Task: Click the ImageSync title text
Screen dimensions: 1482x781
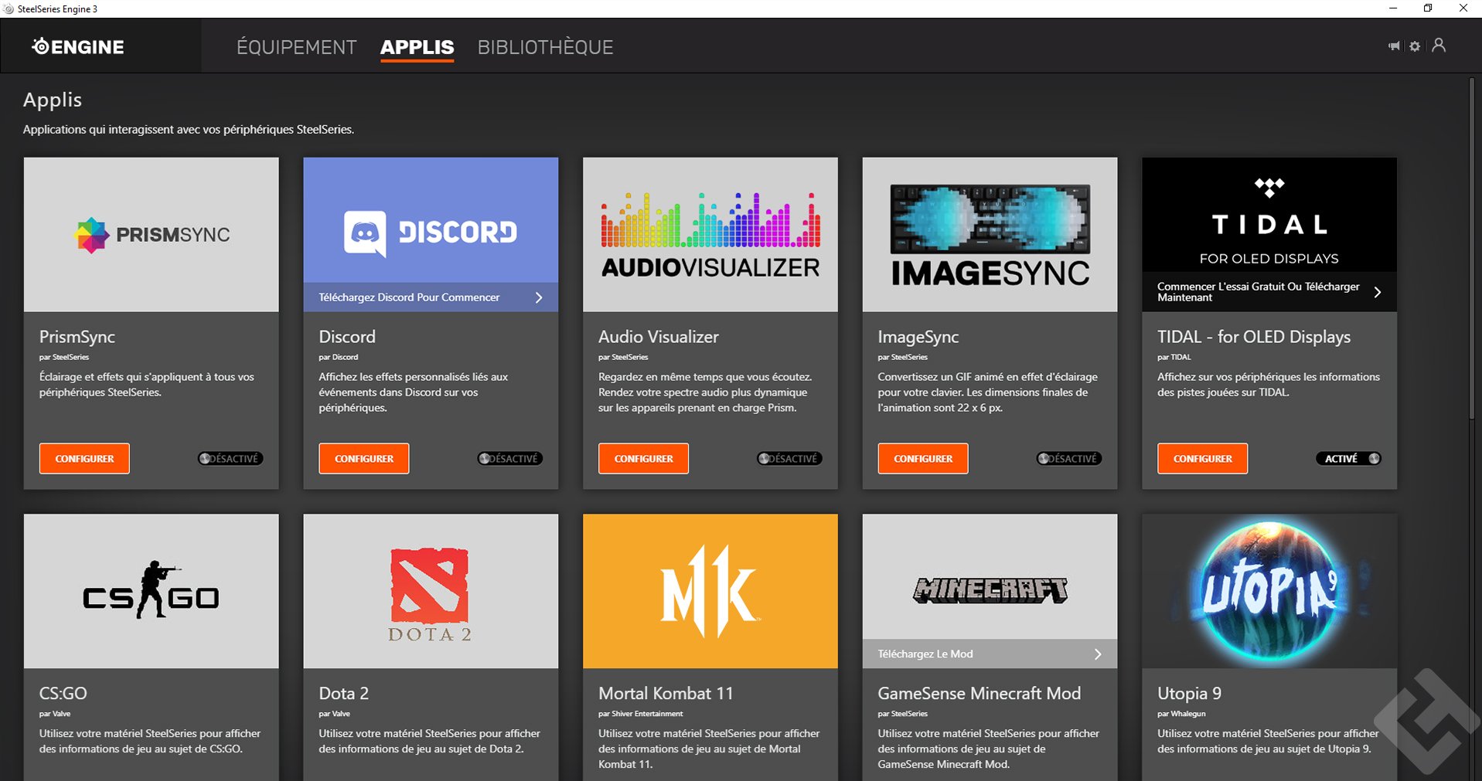Action: click(918, 337)
